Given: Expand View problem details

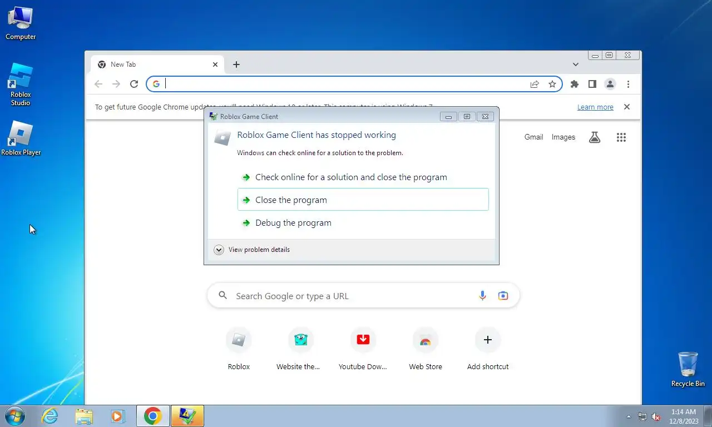Looking at the screenshot, I should [252, 250].
